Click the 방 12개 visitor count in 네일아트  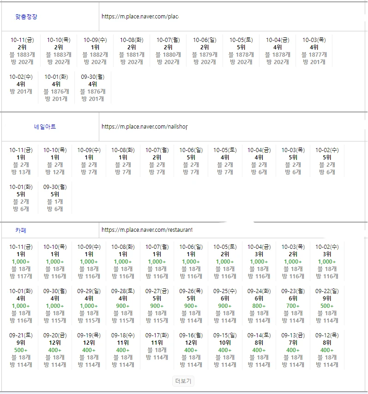click(55, 172)
